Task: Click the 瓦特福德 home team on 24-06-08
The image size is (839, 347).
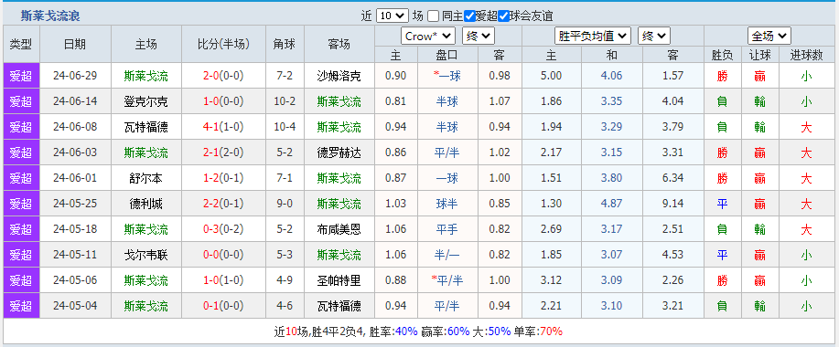Action: tap(146, 127)
